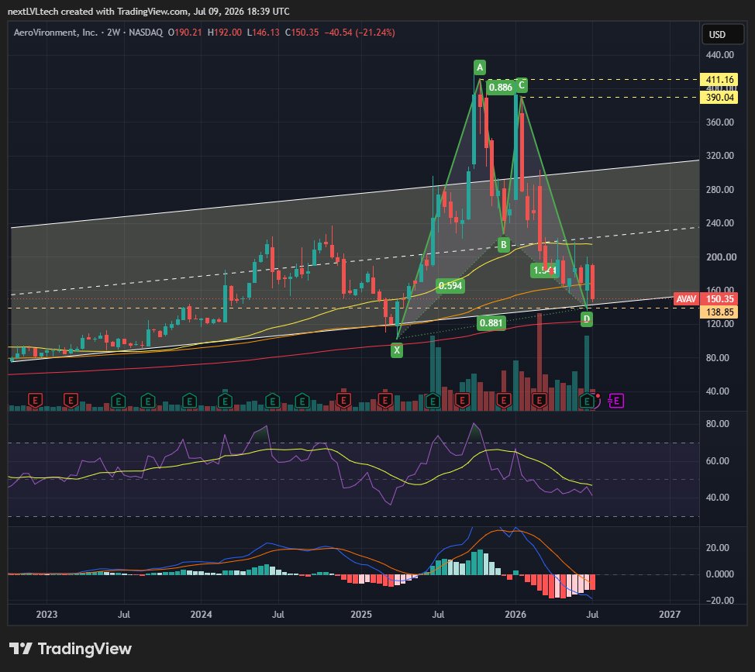
Task: Click the 2027 label on the time axis
Action: click(669, 614)
